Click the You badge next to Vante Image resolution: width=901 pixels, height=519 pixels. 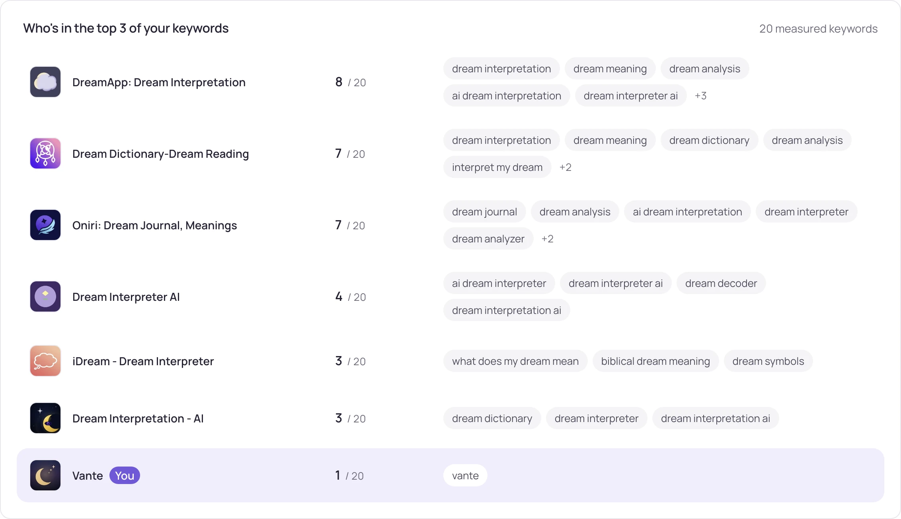[x=125, y=475]
